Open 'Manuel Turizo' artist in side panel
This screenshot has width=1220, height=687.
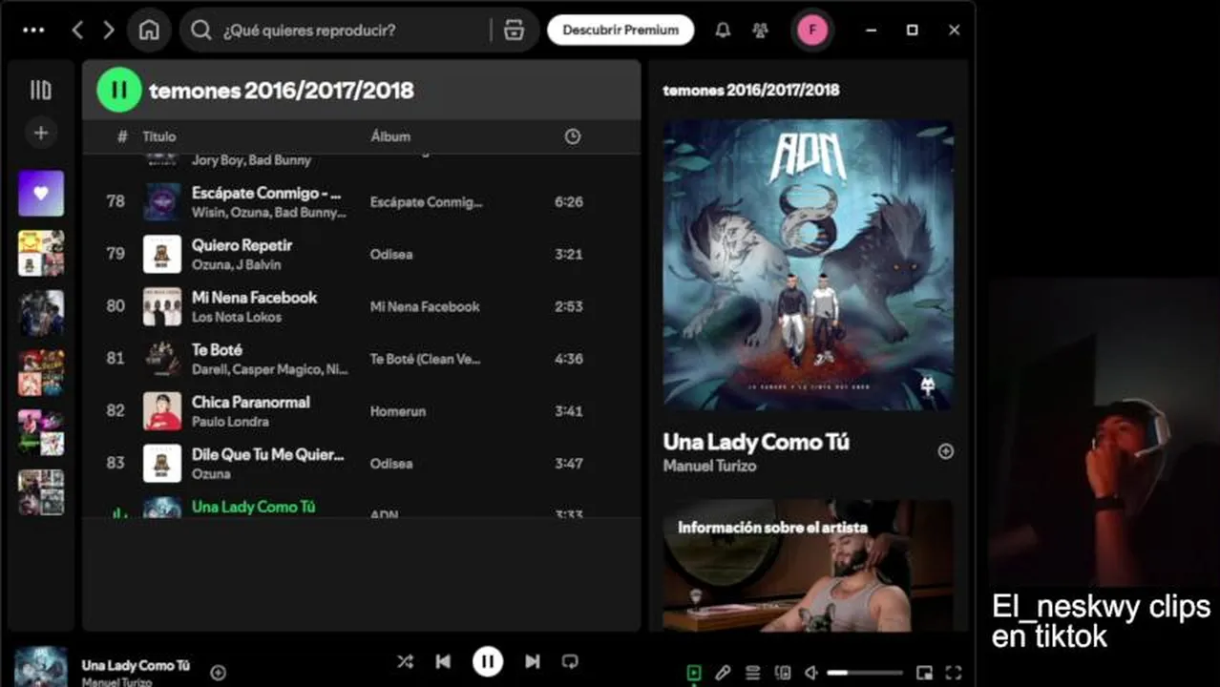(709, 467)
